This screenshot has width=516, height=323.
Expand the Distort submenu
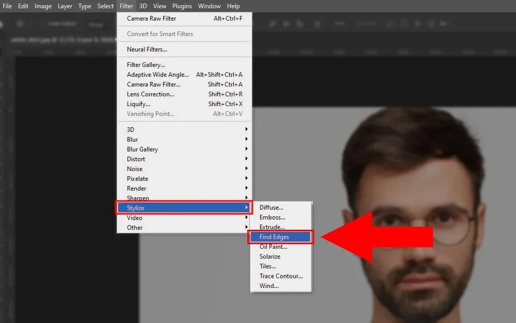185,159
